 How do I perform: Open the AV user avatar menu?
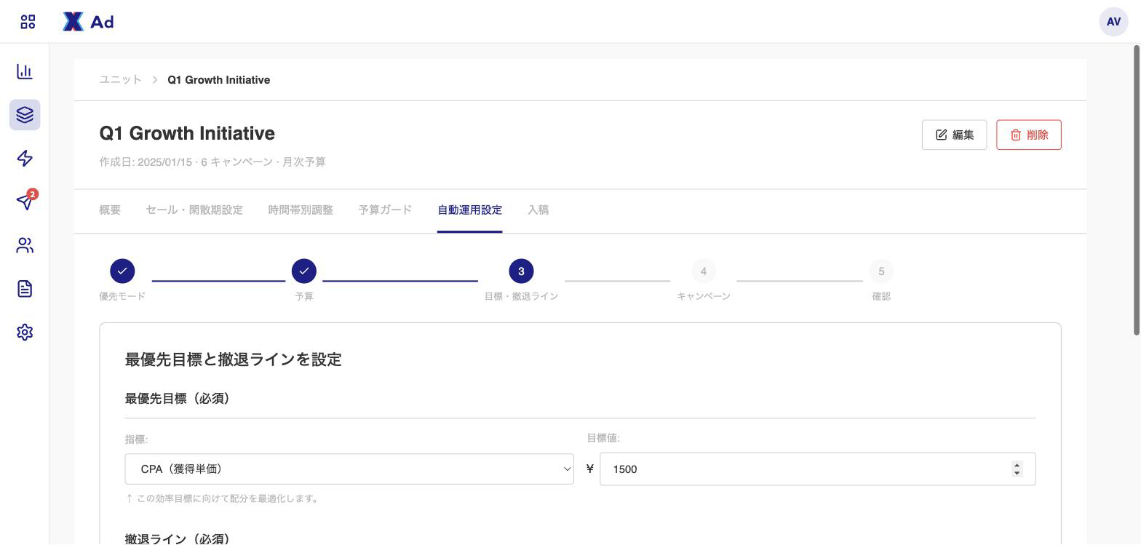click(x=1113, y=22)
